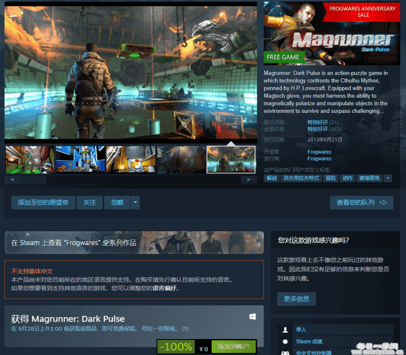This screenshot has height=355, width=406.
Task: Select the 解谜 tag
Action: pos(272,178)
